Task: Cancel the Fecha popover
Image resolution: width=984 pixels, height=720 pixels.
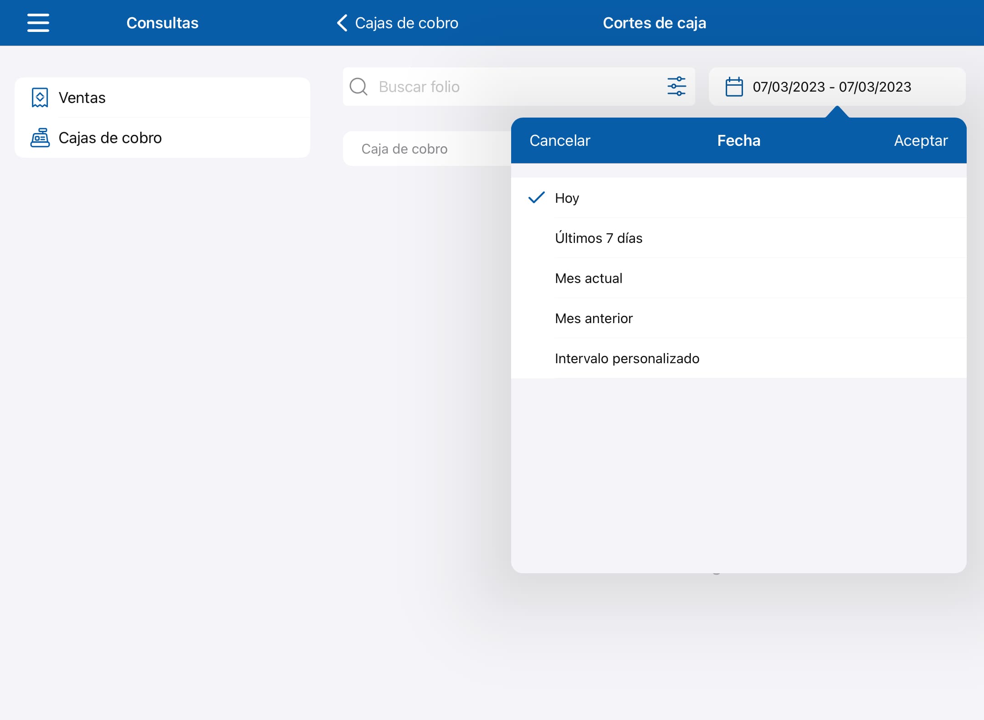Action: pyautogui.click(x=560, y=140)
